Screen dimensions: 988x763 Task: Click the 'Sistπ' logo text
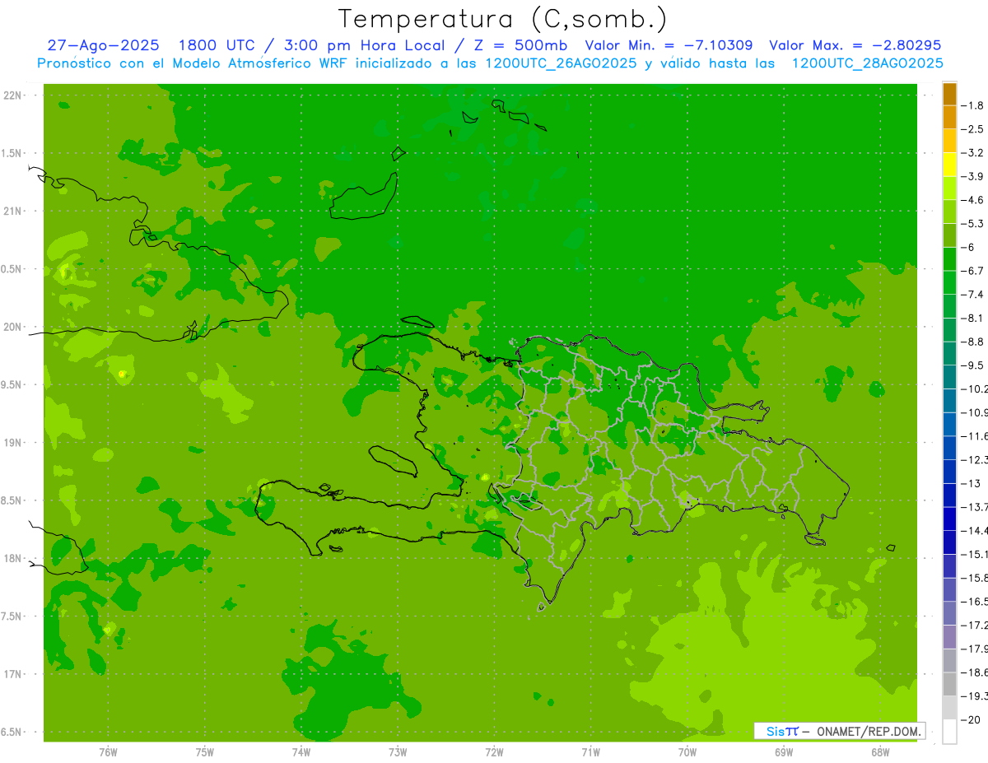pyautogui.click(x=782, y=731)
